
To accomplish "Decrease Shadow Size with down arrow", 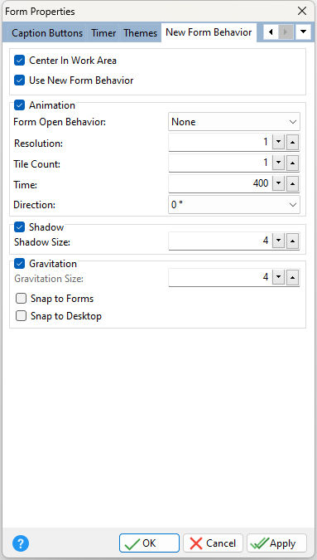I will point(279,241).
